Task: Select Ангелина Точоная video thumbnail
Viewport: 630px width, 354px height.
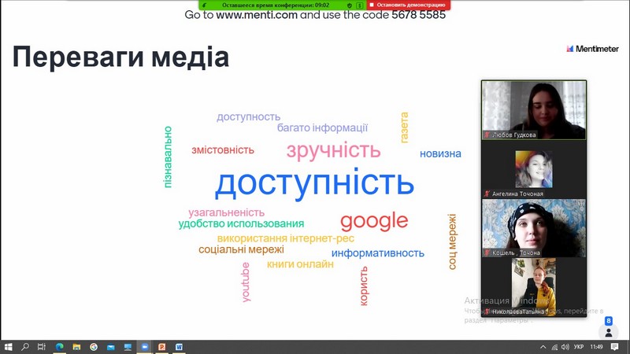Action: click(x=534, y=169)
